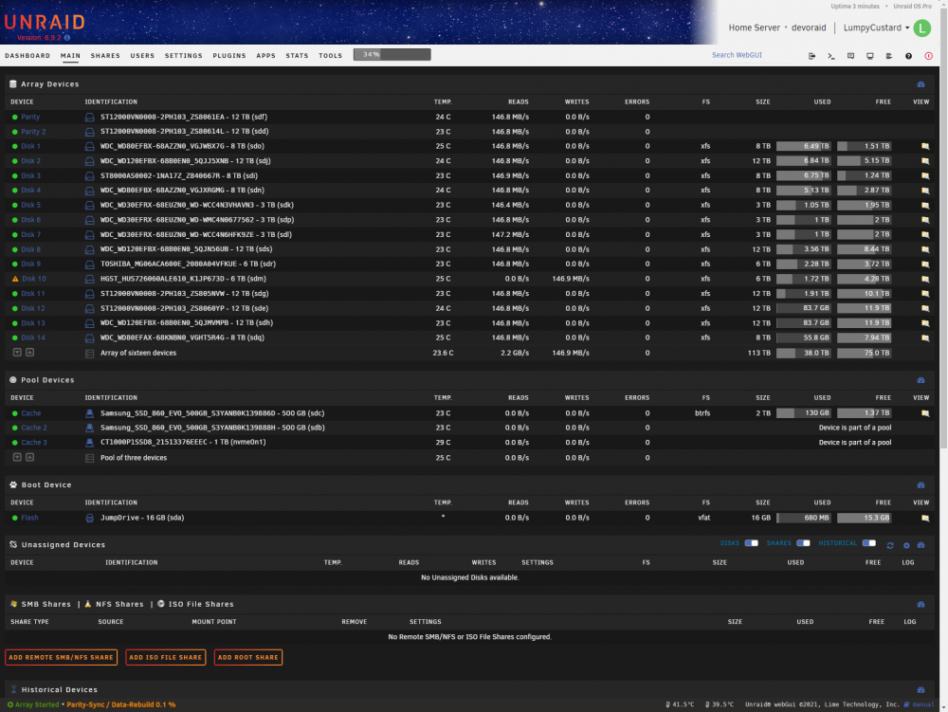The height and width of the screenshot is (712, 948).
Task: Click Disk 8 free-space bar showing 8.44 TB
Action: [864, 249]
